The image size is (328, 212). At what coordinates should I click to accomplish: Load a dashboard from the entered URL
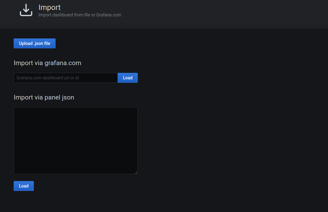coord(128,78)
